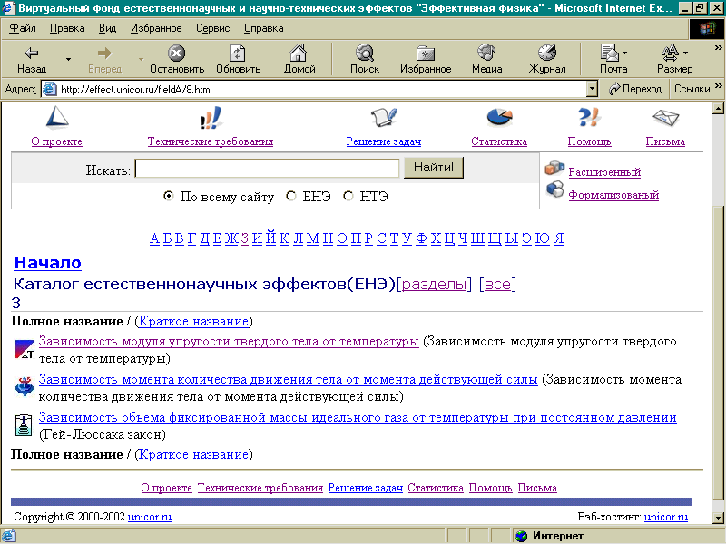
Task: Click the exclamation icon above Технические требования
Action: coord(211,118)
